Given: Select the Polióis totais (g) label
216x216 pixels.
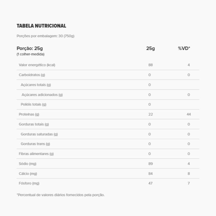Looking at the screenshot, I should (33, 104).
